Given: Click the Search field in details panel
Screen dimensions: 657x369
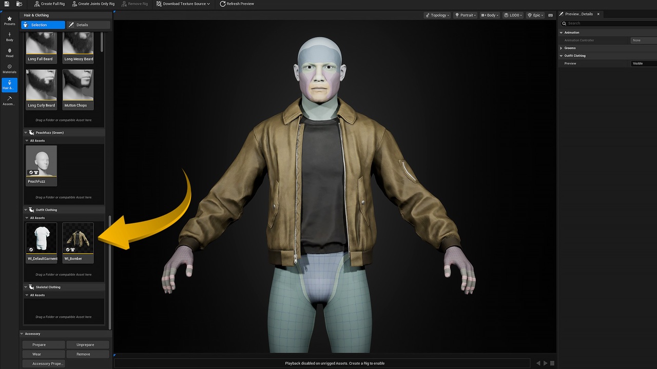Looking at the screenshot, I should [x=609, y=23].
